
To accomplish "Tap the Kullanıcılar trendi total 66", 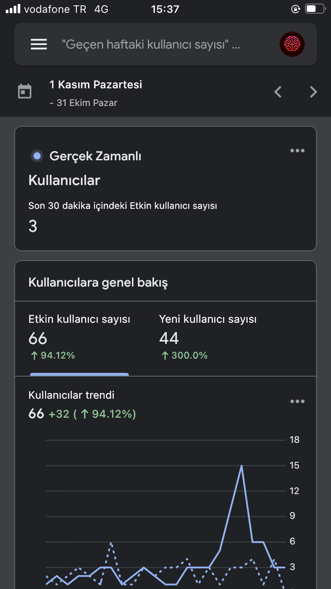I will [36, 414].
